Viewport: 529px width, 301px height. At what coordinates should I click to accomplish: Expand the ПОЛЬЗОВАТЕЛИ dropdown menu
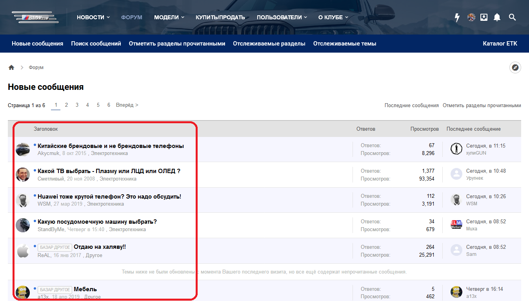[x=282, y=17]
